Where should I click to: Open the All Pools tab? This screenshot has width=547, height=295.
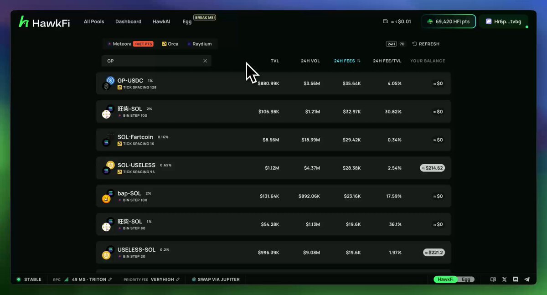[94, 21]
